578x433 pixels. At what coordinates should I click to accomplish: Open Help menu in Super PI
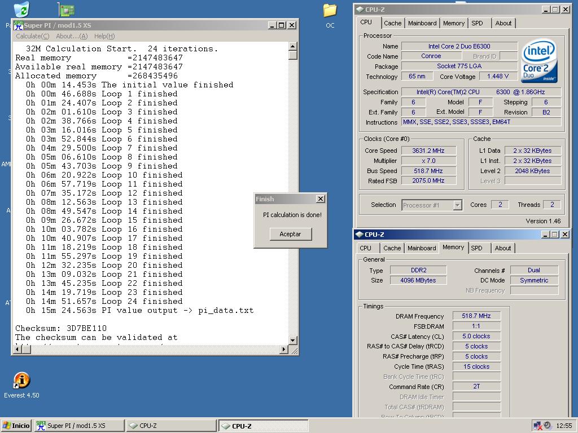click(104, 36)
